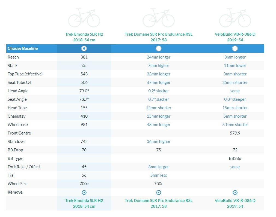Remove the VeloBuild VB-R-086 D column
This screenshot has height=217, width=276.
235,192
